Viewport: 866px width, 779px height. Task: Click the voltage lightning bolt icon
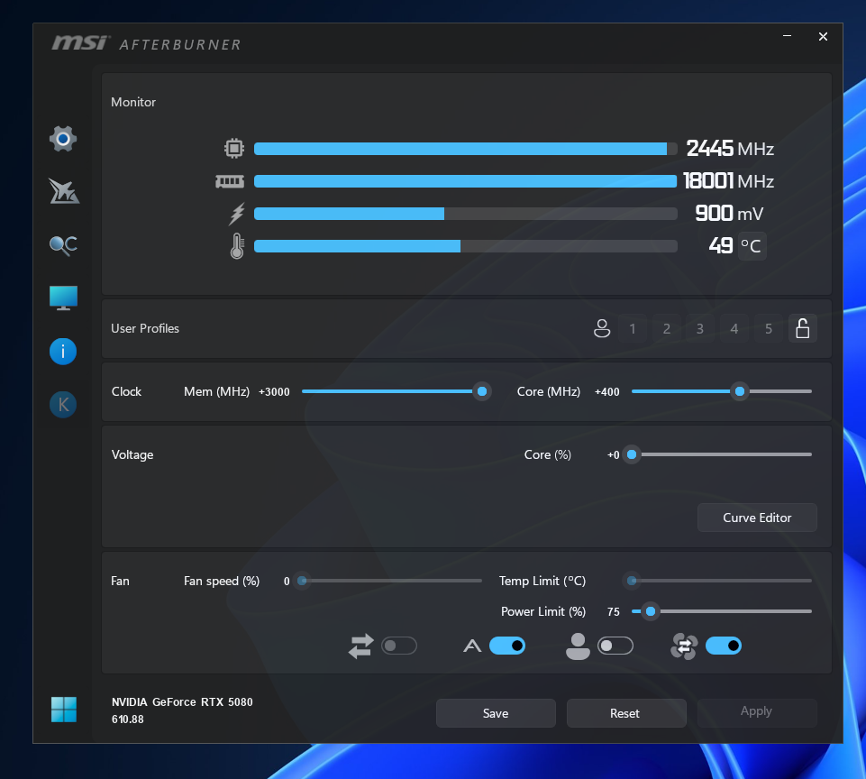[237, 214]
